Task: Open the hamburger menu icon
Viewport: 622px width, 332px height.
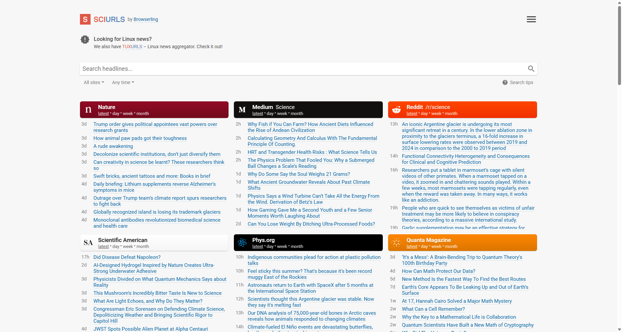Action: (531, 19)
